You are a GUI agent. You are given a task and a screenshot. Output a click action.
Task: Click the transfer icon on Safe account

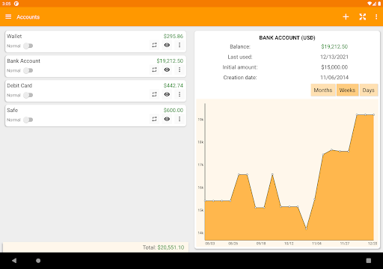tap(154, 119)
